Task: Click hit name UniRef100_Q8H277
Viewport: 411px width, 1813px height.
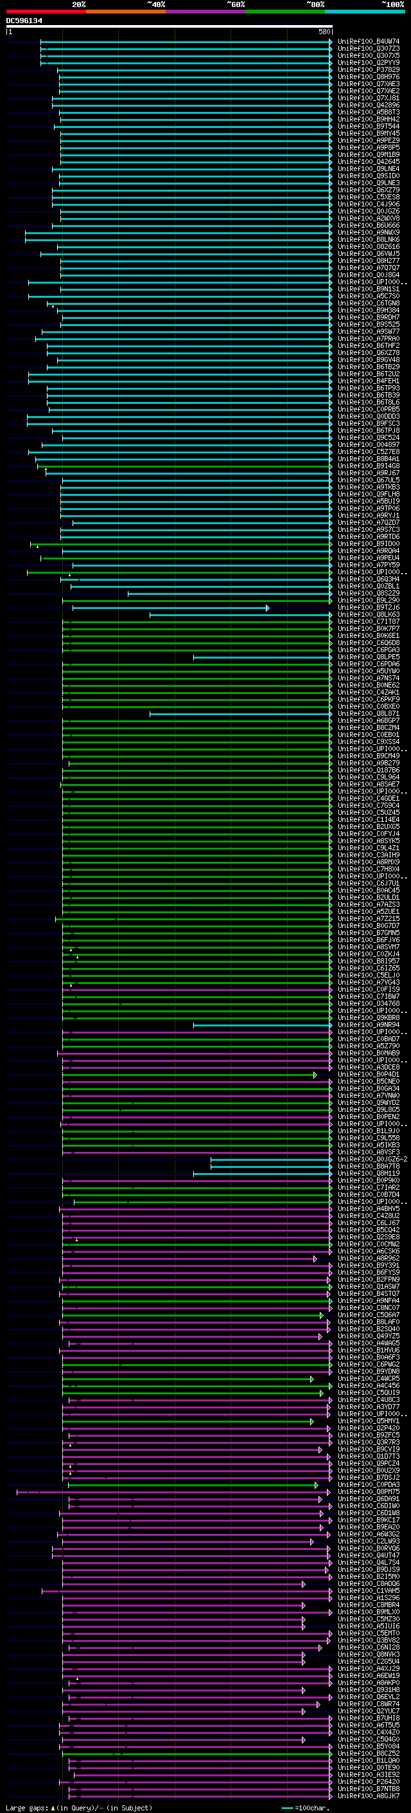Action: [x=369, y=260]
